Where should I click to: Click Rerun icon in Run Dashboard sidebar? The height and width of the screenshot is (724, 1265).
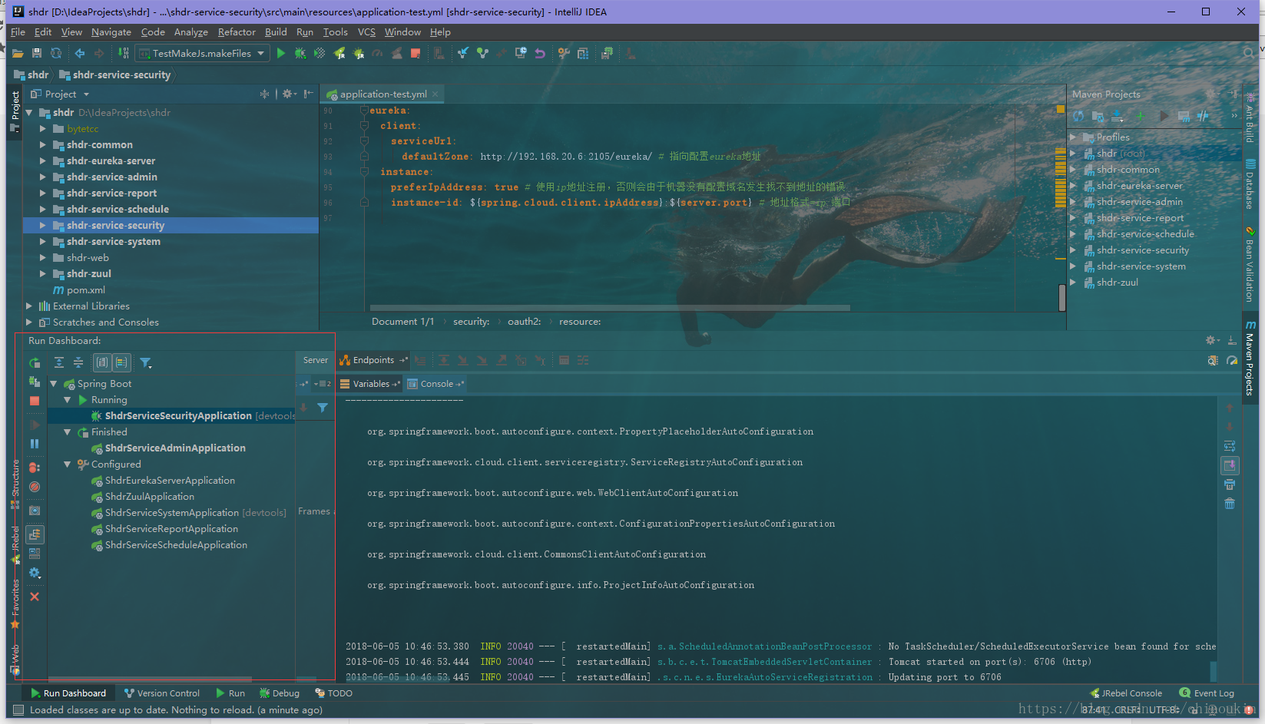click(x=35, y=362)
